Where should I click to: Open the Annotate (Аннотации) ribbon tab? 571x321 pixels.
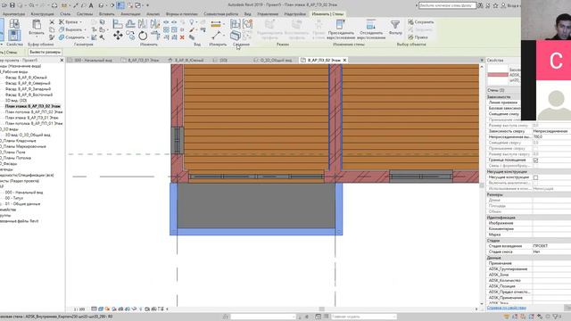(x=130, y=14)
